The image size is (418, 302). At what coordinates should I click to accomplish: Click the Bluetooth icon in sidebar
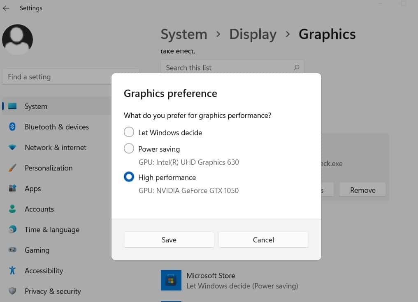12,127
